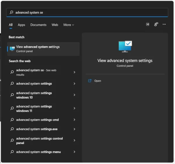Switch to the Documents tab
The height and width of the screenshot is (164, 175).
[38, 25]
